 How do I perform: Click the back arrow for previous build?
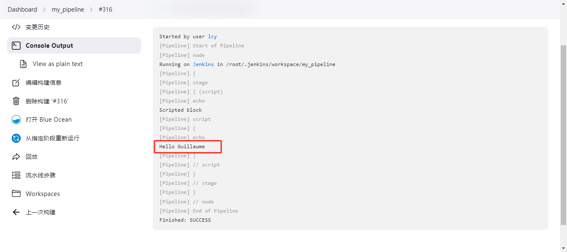click(16, 212)
